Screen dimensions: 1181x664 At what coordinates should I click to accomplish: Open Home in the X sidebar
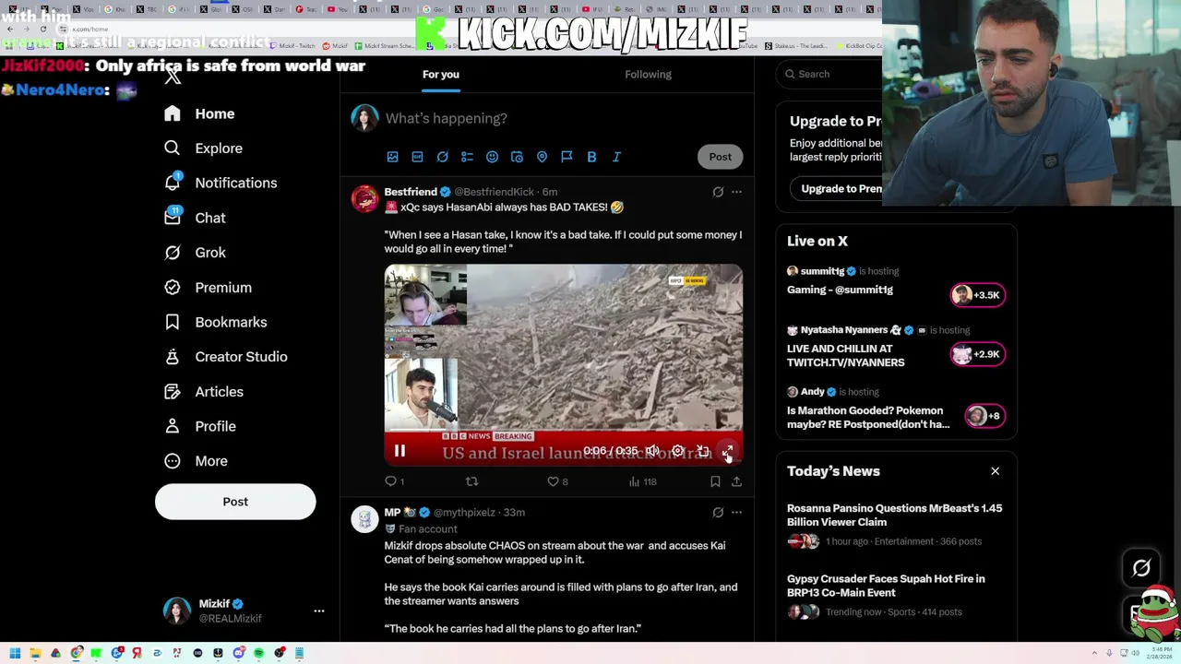(199, 113)
